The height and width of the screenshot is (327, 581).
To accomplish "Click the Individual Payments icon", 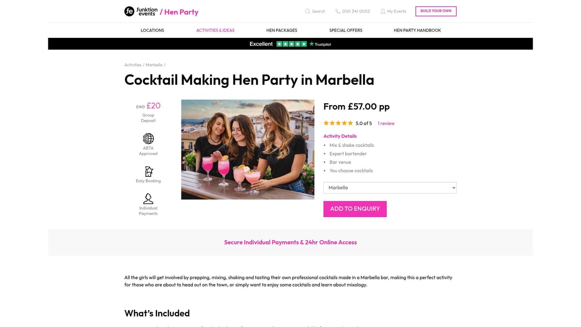I will pyautogui.click(x=148, y=199).
